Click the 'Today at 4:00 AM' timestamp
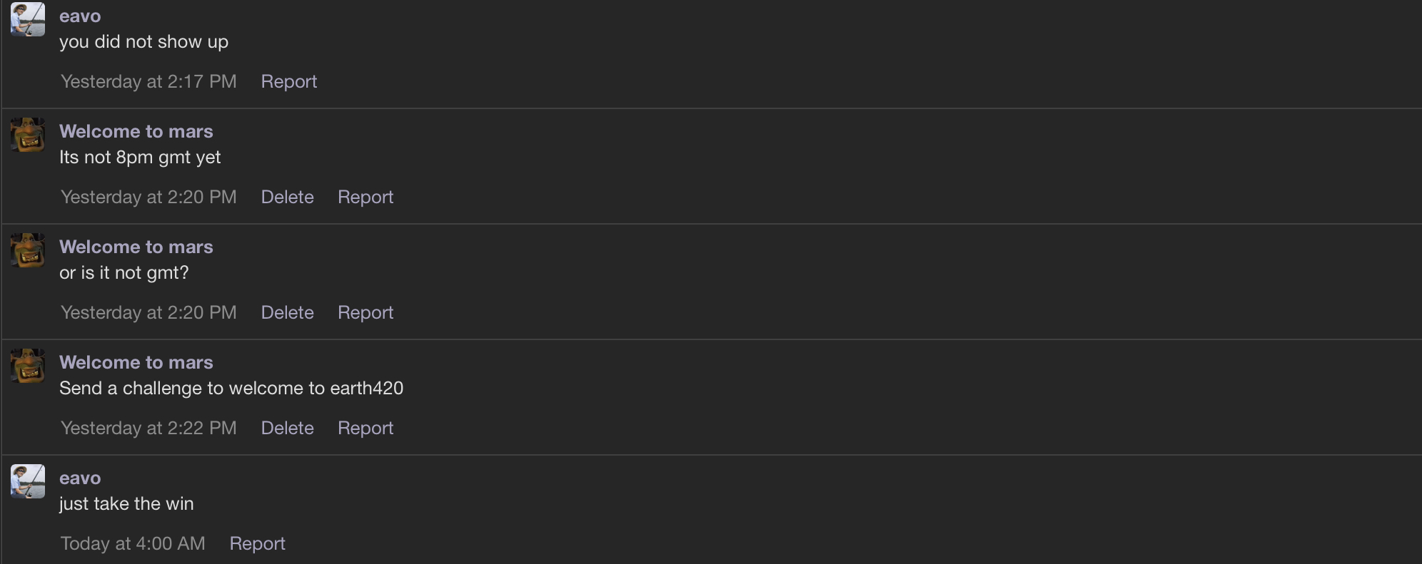This screenshot has height=564, width=1422. pos(133,544)
